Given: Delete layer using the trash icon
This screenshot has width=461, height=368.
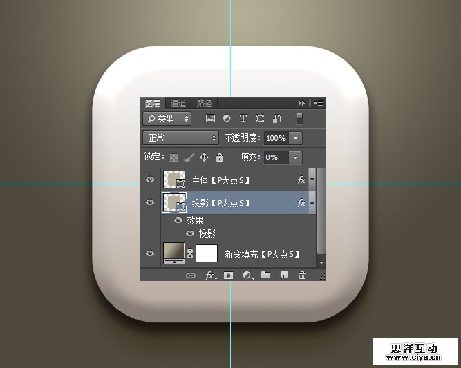Looking at the screenshot, I should pos(302,275).
